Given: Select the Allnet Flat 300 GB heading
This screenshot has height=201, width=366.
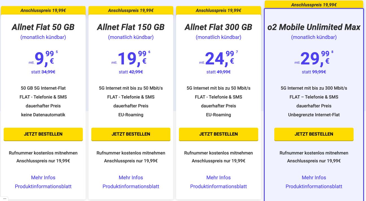Looking at the screenshot, I should 218,27.
